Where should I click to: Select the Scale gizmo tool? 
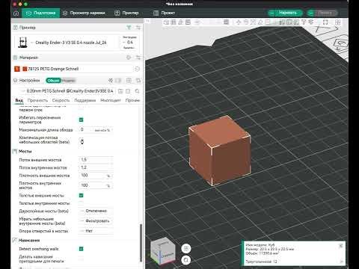click(253, 22)
